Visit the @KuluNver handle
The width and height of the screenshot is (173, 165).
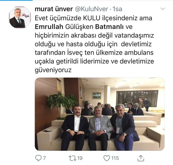pyautogui.click(x=92, y=9)
